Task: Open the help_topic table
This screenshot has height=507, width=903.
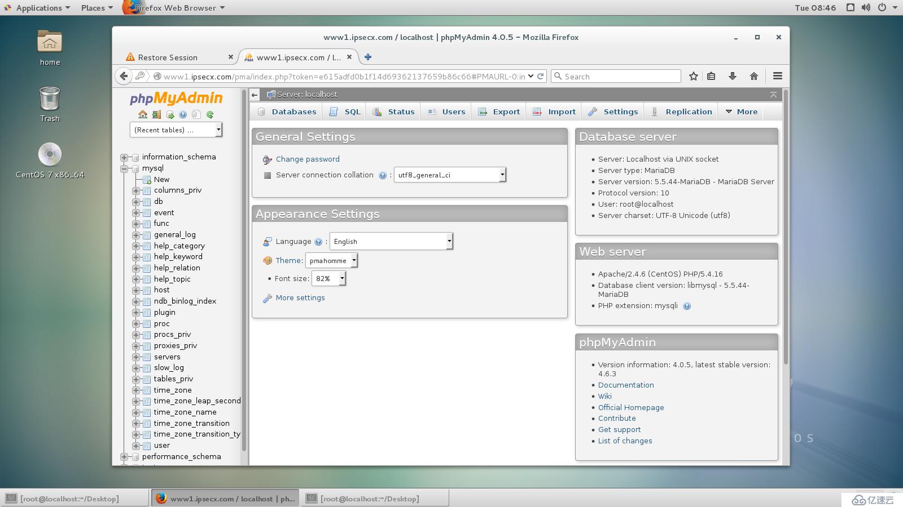Action: [172, 279]
